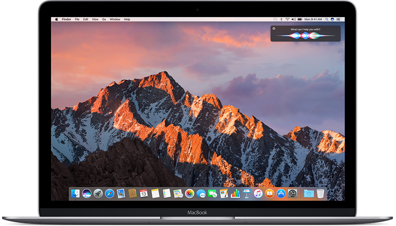Screen dimensions: 396x226
Task: Open the File menu
Action: tap(77, 19)
